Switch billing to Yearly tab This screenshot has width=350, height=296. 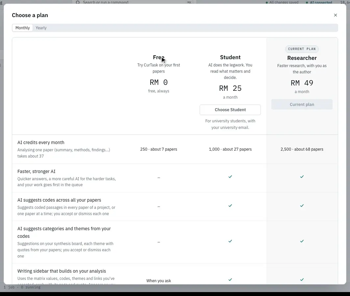coord(41,28)
